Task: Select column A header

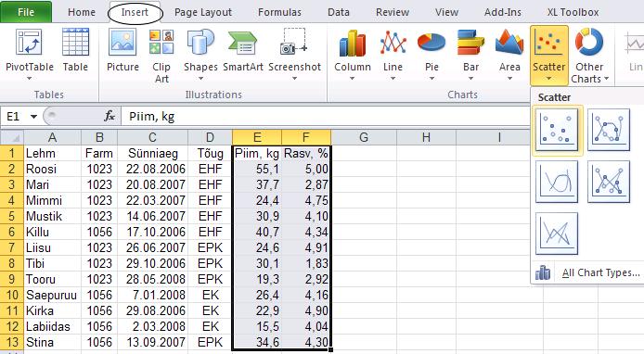Action: tap(53, 137)
